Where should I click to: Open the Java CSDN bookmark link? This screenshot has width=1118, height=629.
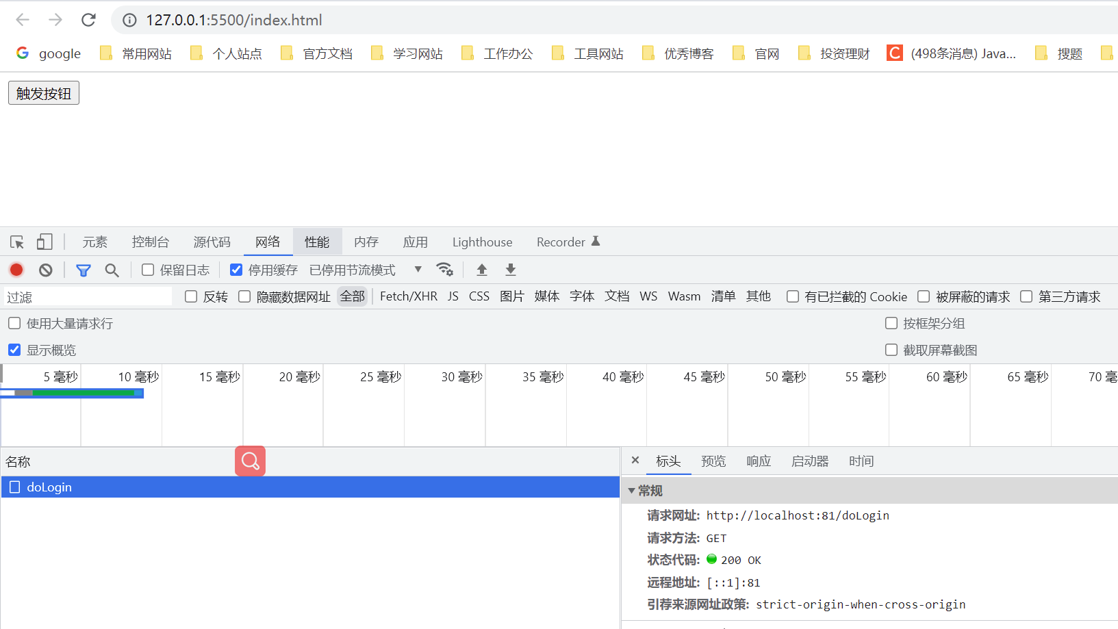(952, 53)
